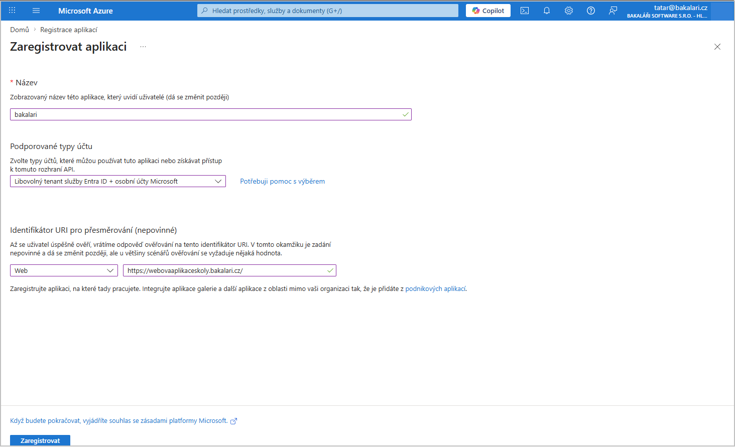Click the Zaregistrovat button

click(40, 440)
